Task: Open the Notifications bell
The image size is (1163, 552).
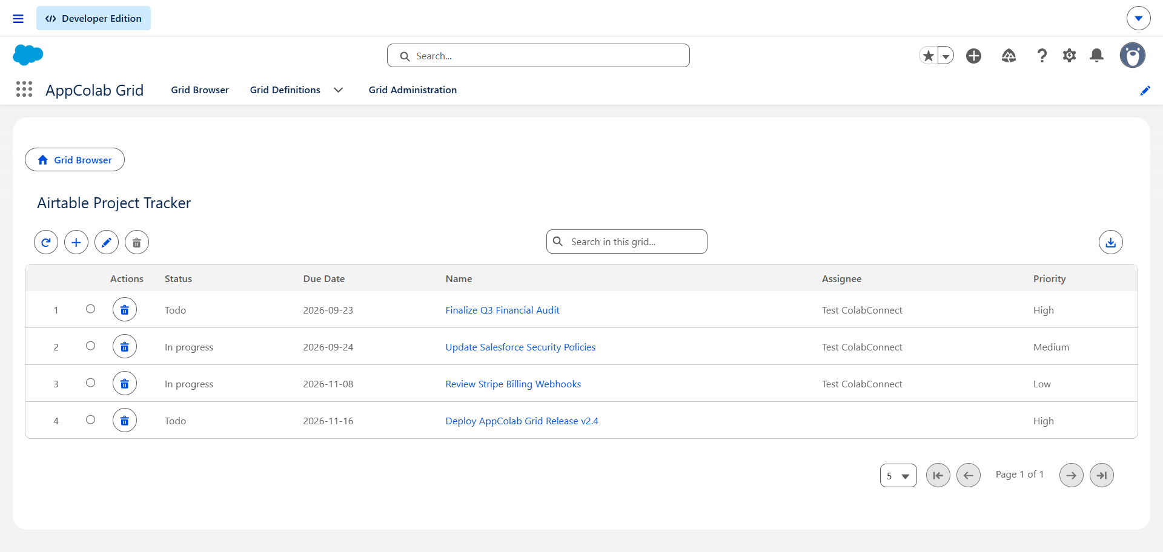Action: (x=1096, y=56)
